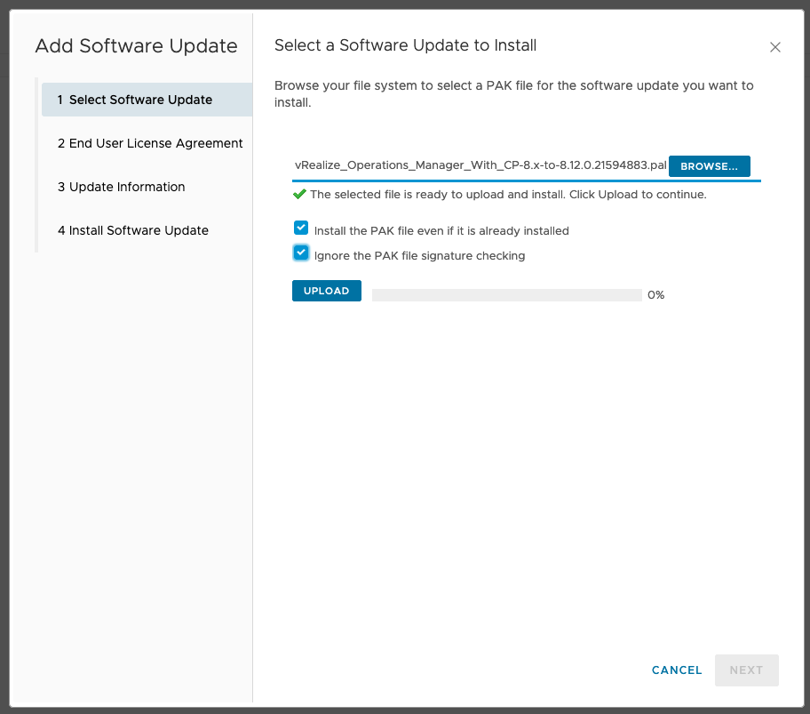Click the Add Software Update panel title
810x714 pixels.
pos(136,45)
